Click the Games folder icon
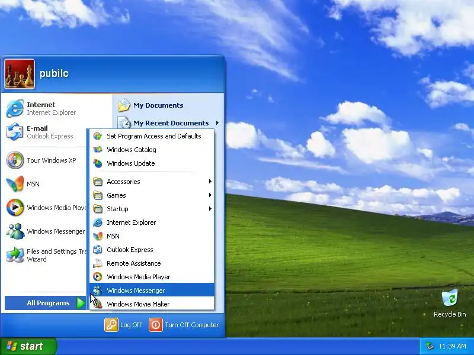 pyautogui.click(x=98, y=195)
